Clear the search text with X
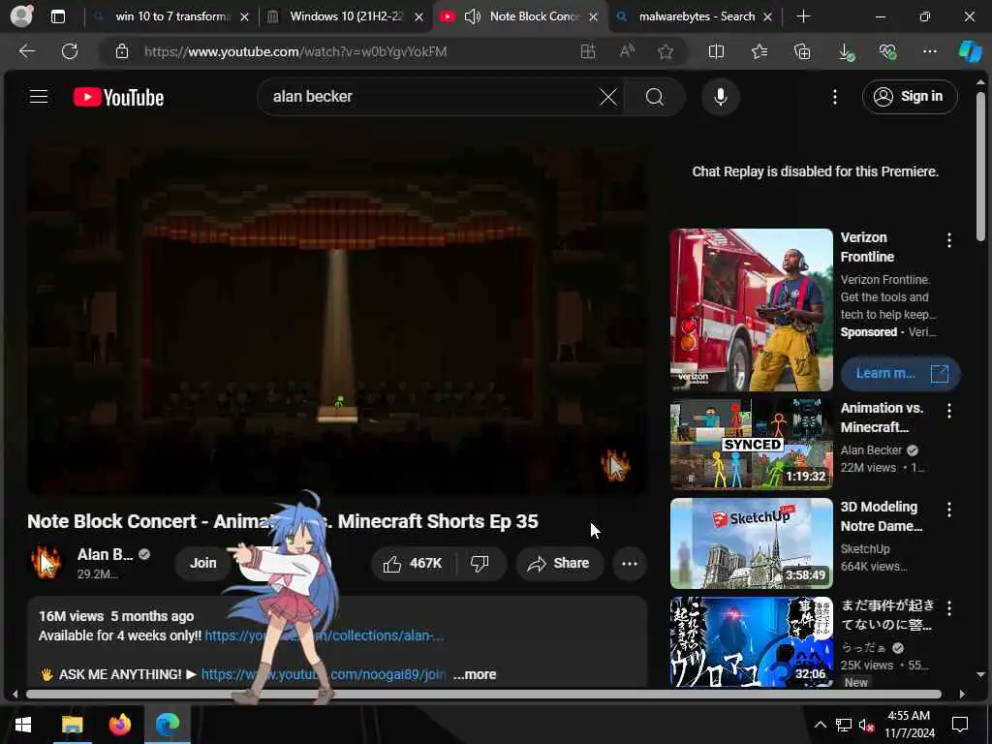This screenshot has width=992, height=744. (608, 97)
